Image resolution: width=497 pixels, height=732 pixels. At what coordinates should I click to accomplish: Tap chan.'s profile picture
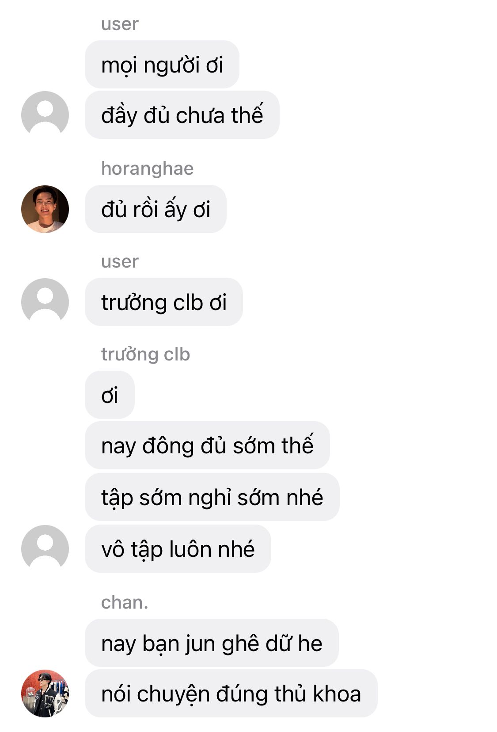coord(45,693)
